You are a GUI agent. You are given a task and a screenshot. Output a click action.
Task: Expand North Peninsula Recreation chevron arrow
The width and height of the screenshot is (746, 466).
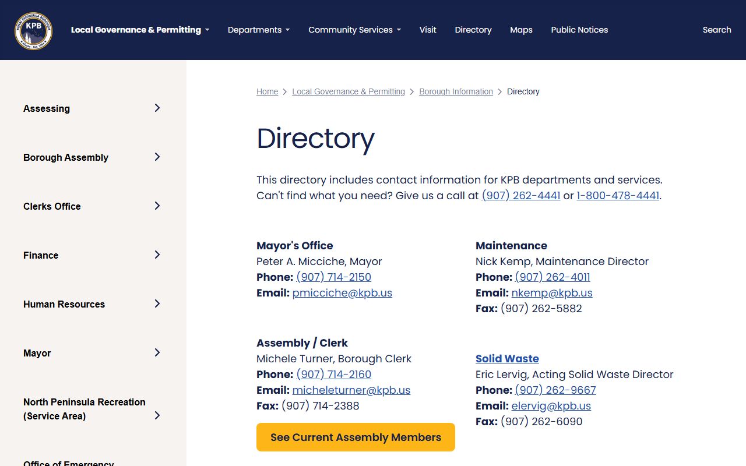tap(157, 415)
